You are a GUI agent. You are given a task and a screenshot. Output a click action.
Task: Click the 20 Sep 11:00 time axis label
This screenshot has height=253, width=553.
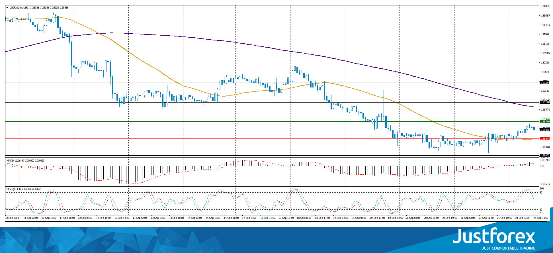(x=432, y=218)
